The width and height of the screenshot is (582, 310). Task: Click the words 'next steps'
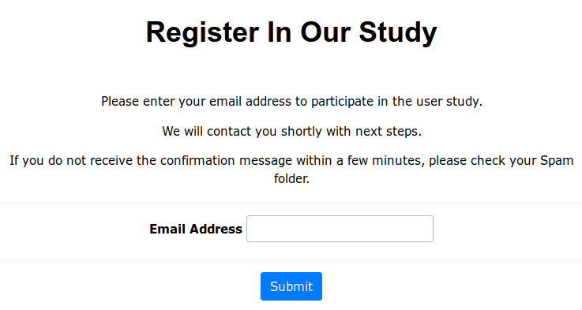(x=388, y=131)
